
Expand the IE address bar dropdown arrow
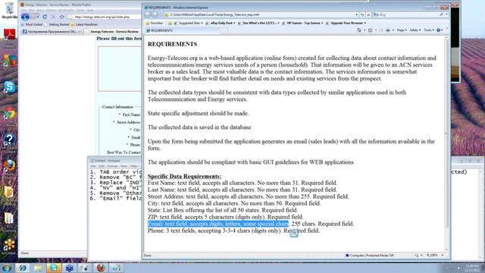point(356,14)
